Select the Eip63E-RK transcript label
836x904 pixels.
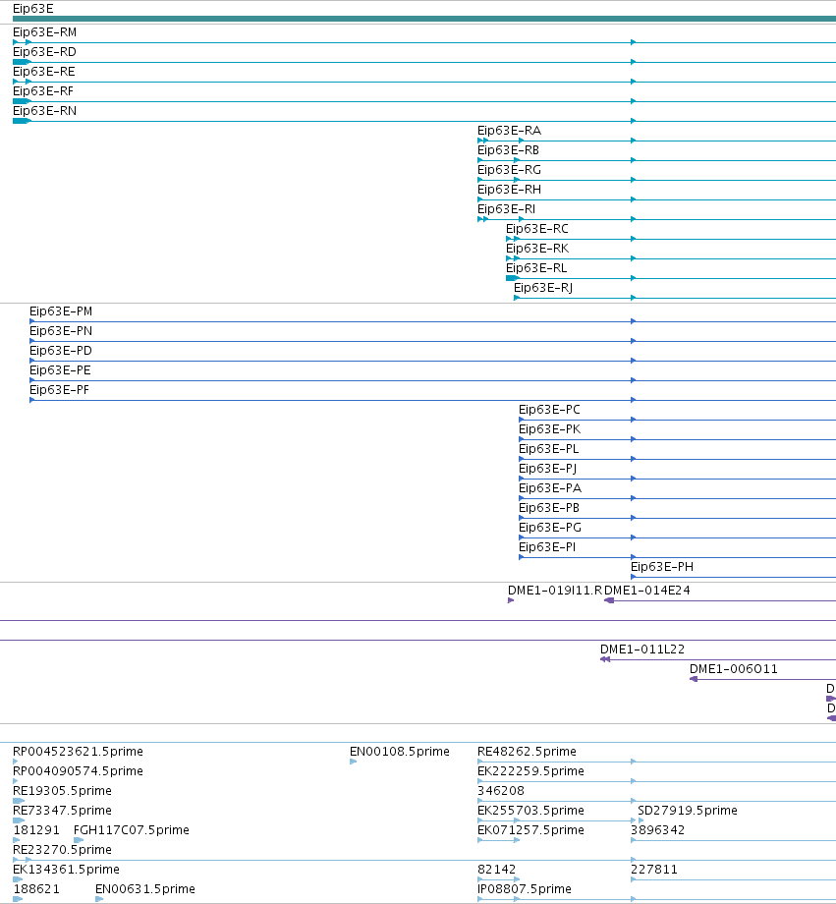(537, 248)
